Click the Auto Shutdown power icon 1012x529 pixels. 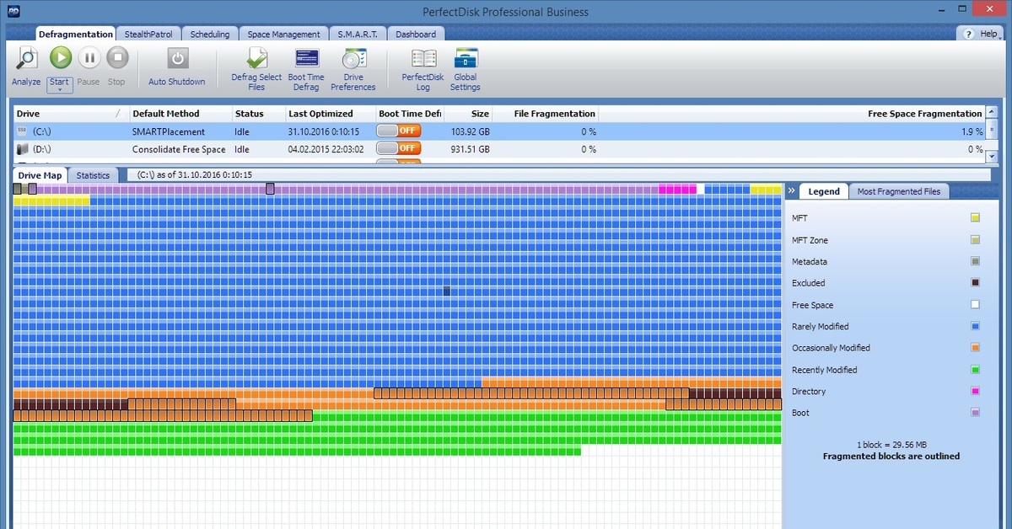(176, 59)
